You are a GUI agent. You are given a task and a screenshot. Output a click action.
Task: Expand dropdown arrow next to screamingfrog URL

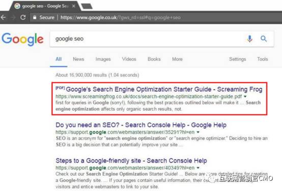[245, 97]
